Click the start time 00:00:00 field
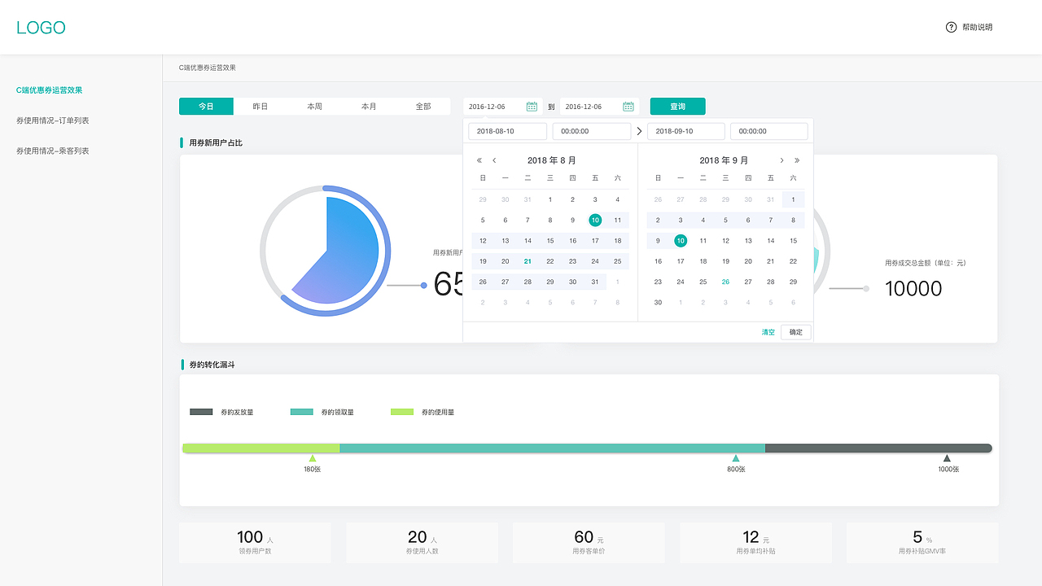 (592, 131)
